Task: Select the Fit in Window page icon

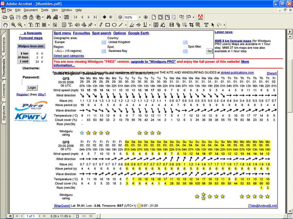Action: pyautogui.click(x=160, y=17)
